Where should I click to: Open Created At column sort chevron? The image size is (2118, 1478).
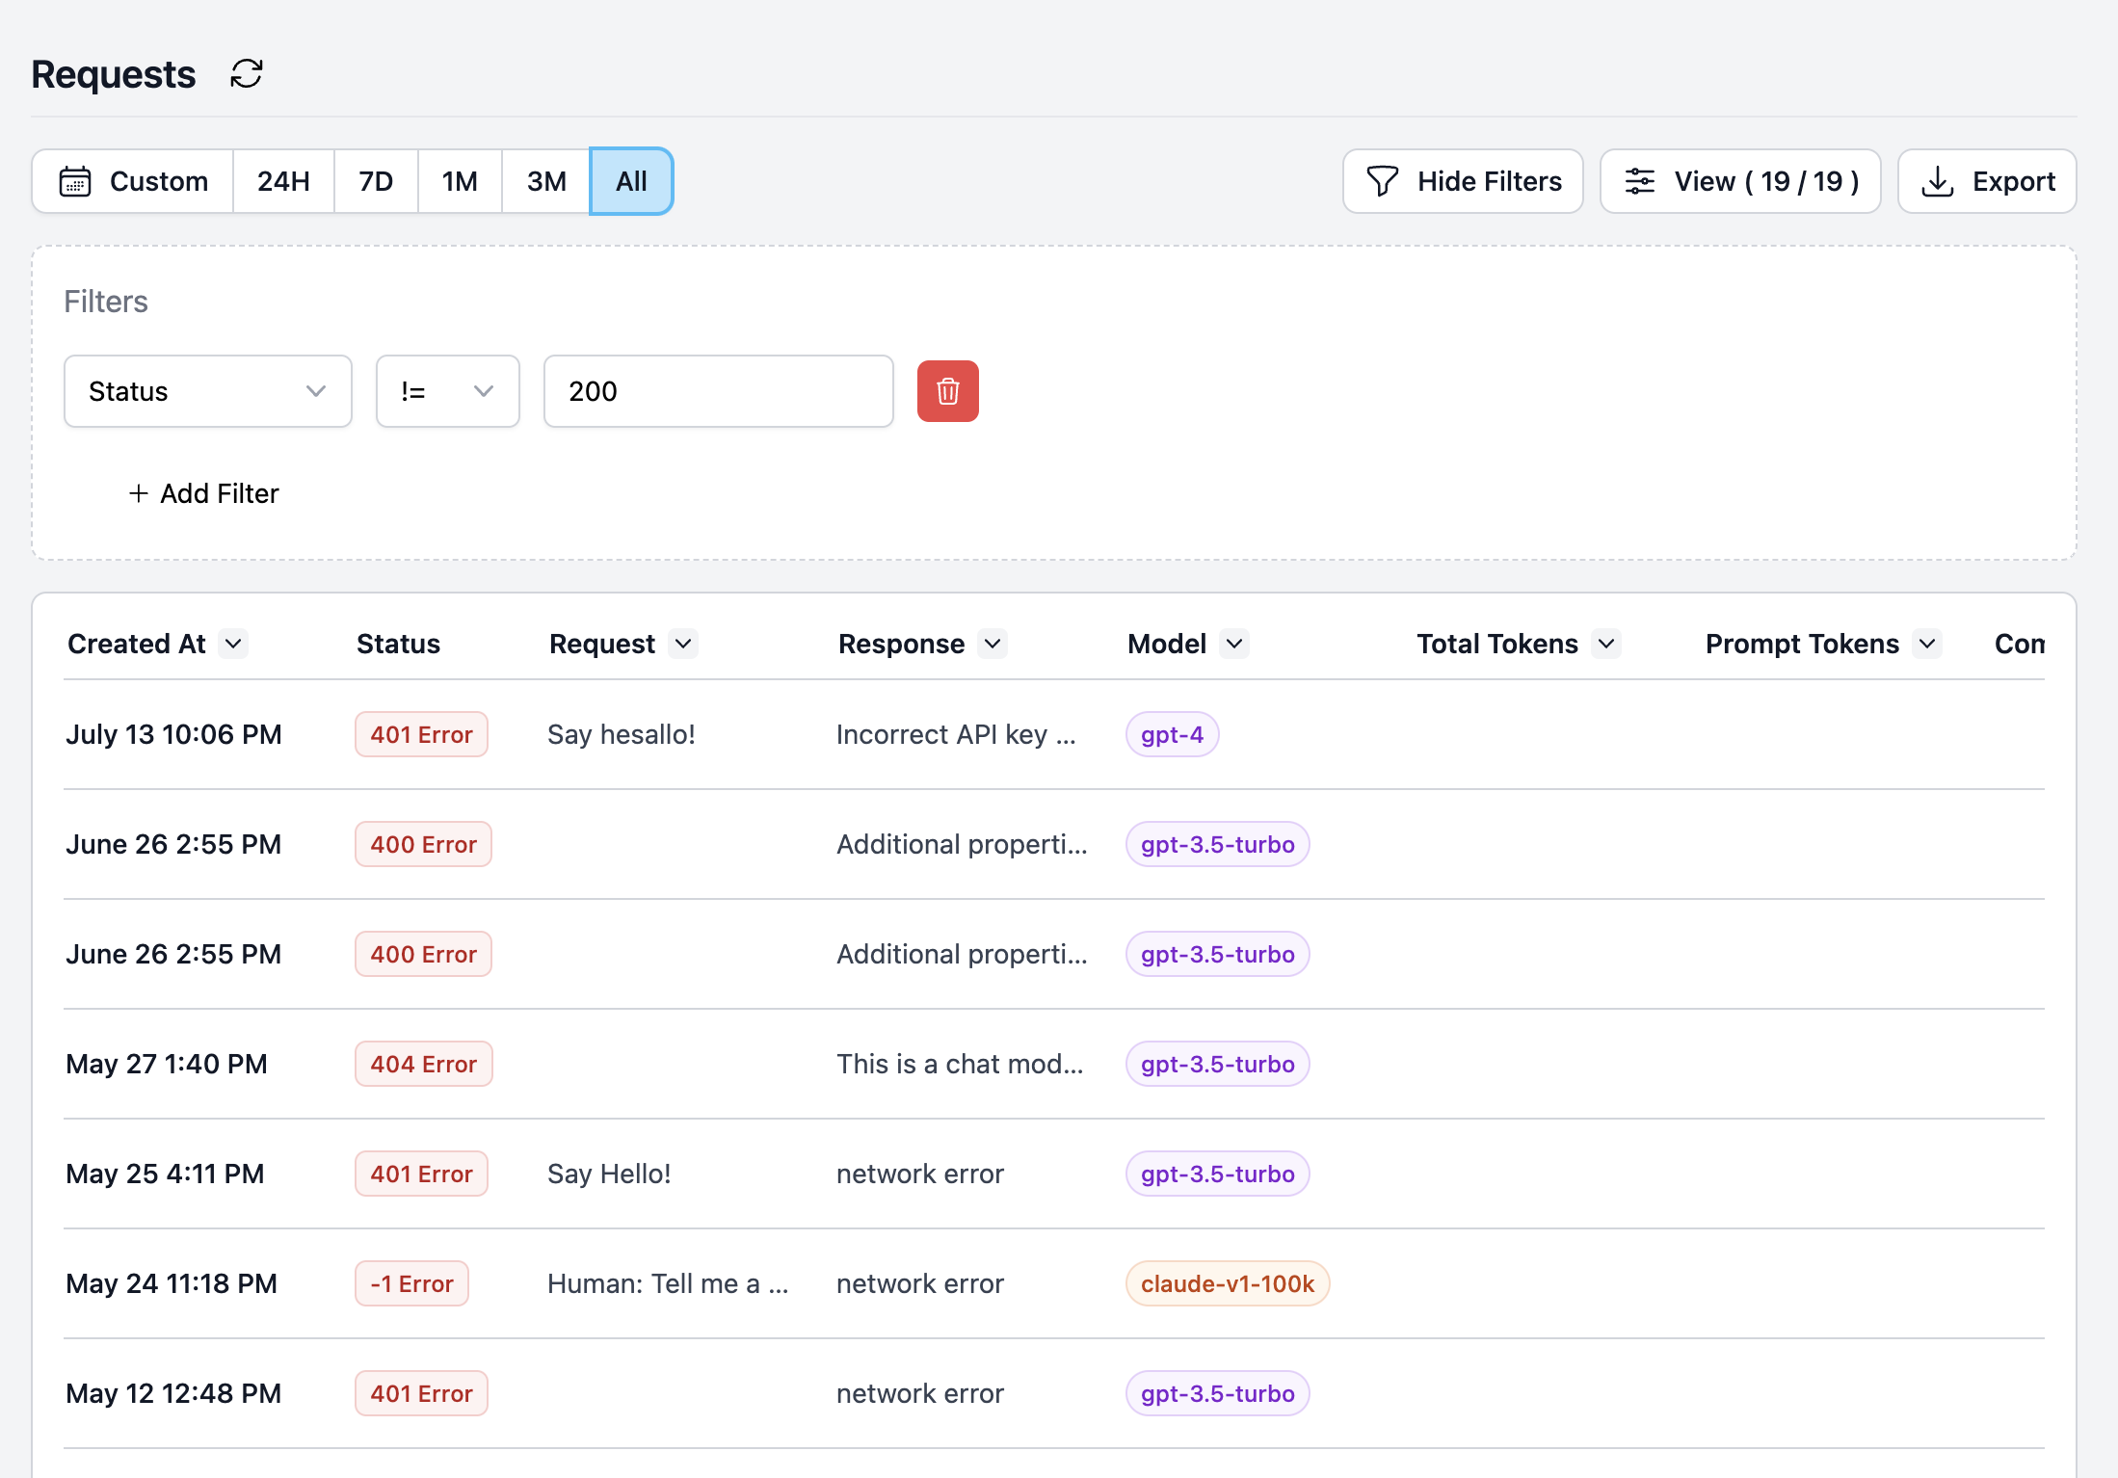233,644
